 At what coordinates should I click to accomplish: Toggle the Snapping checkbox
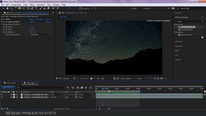tap(80, 8)
